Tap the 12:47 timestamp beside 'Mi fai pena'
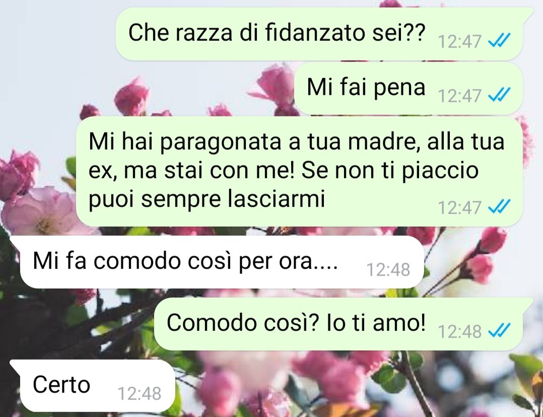Screen dimensions: 543x417 tap(459, 96)
